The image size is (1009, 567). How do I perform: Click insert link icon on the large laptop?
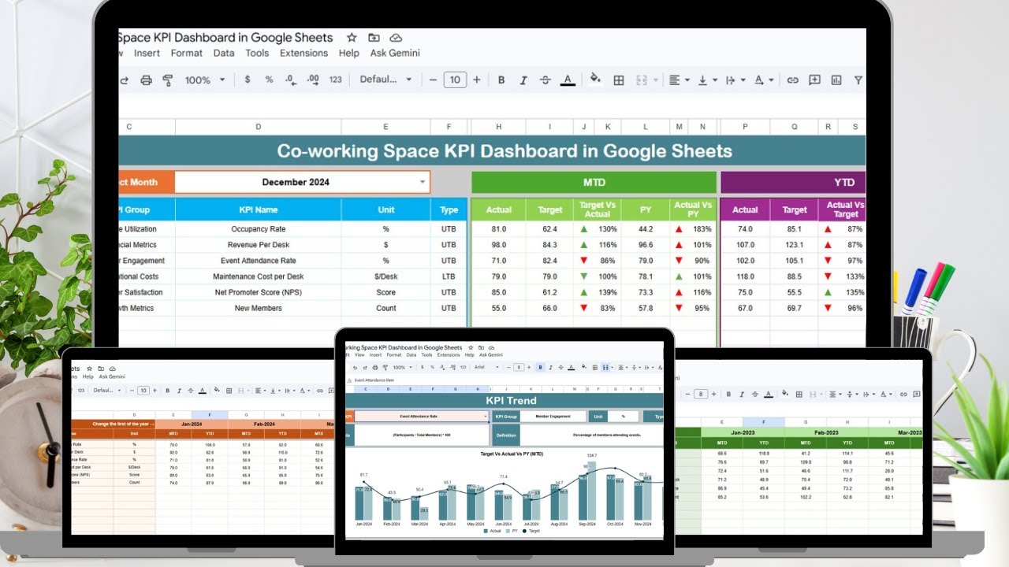point(793,80)
